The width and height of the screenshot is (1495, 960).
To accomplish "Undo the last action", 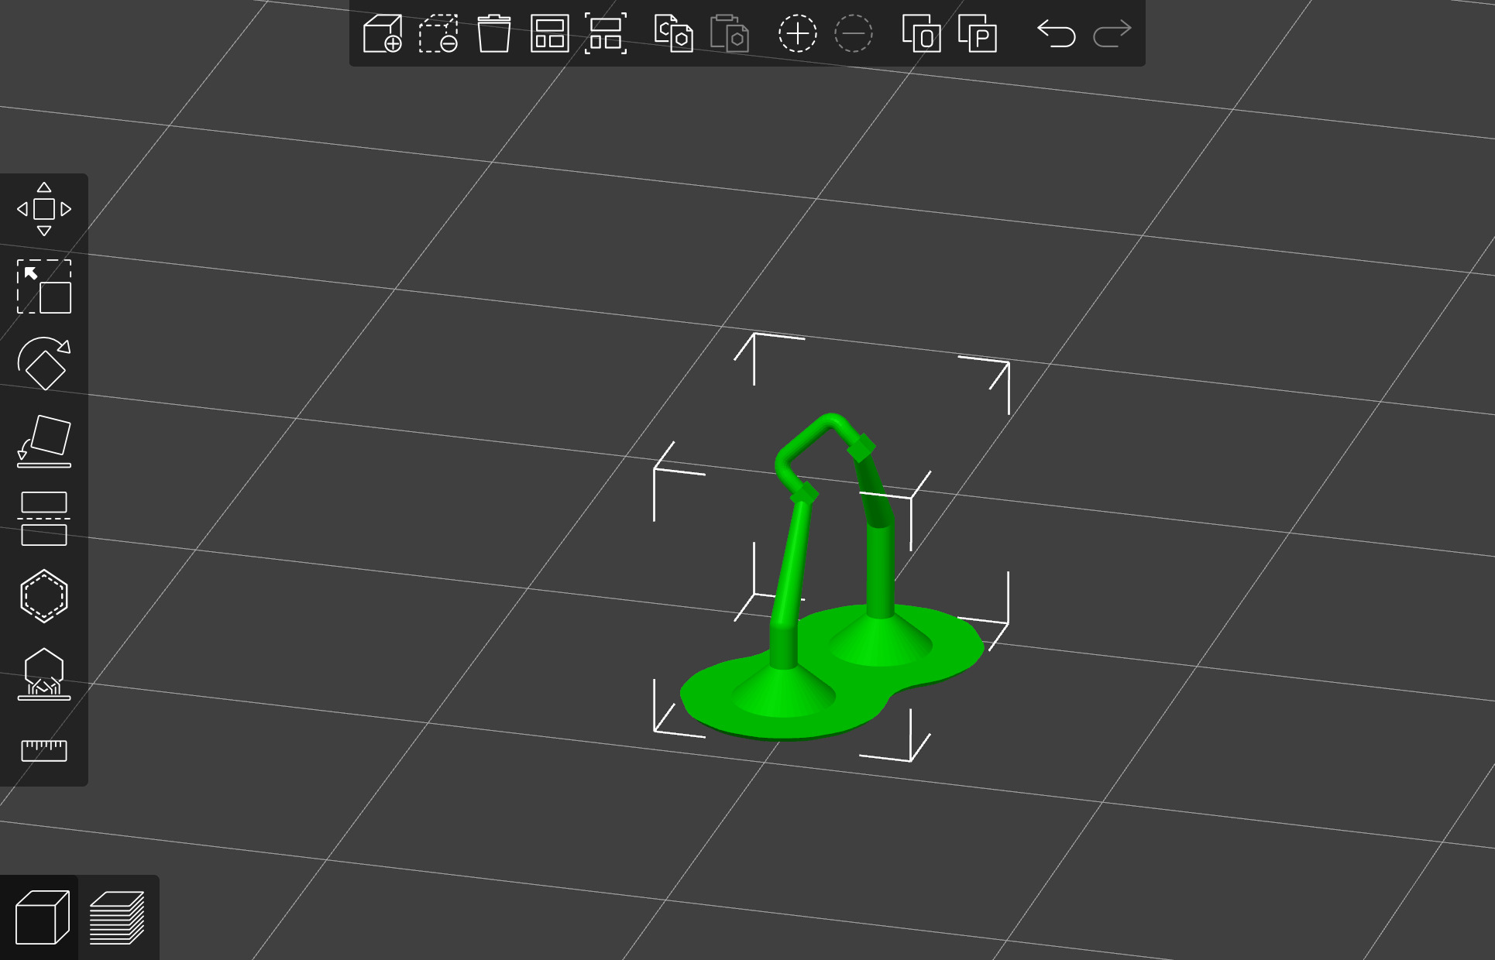I will coord(1057,34).
